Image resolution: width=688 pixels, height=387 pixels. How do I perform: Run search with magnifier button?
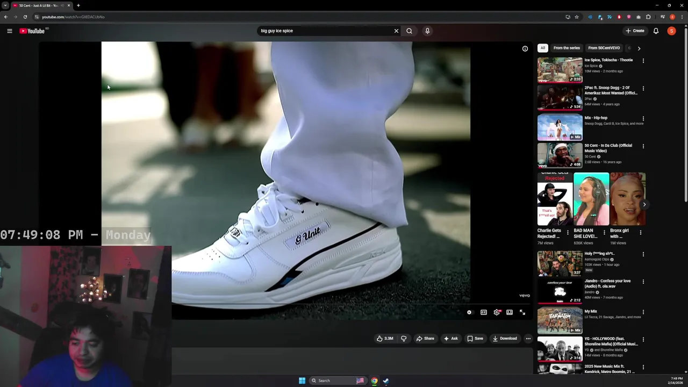click(409, 31)
